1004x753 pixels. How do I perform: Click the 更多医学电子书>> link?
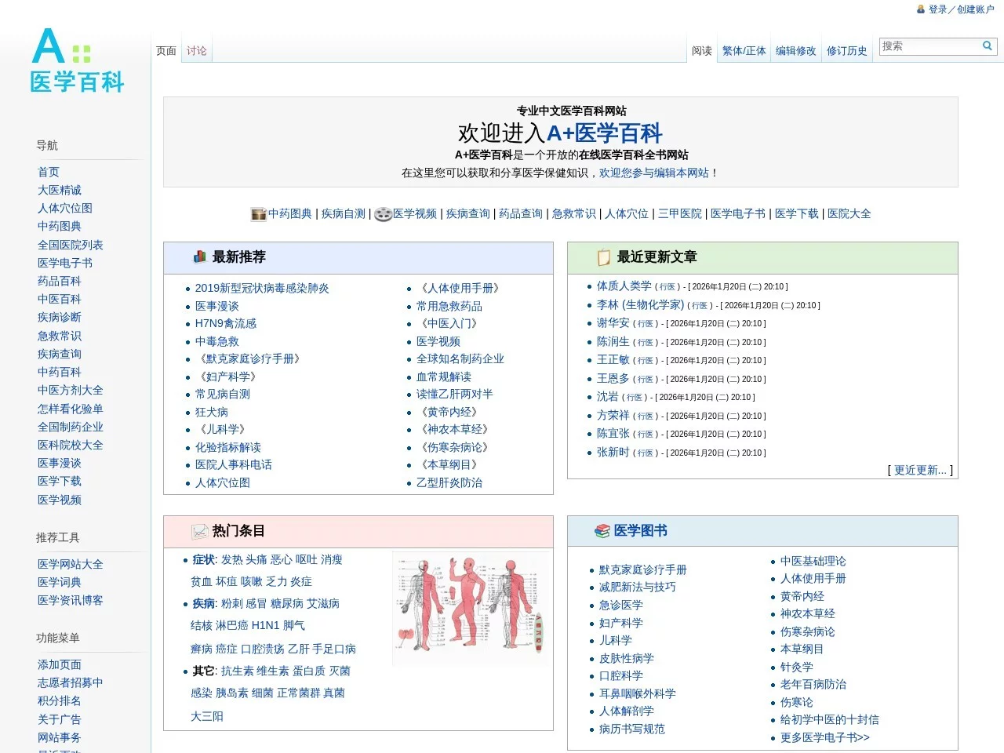click(824, 737)
